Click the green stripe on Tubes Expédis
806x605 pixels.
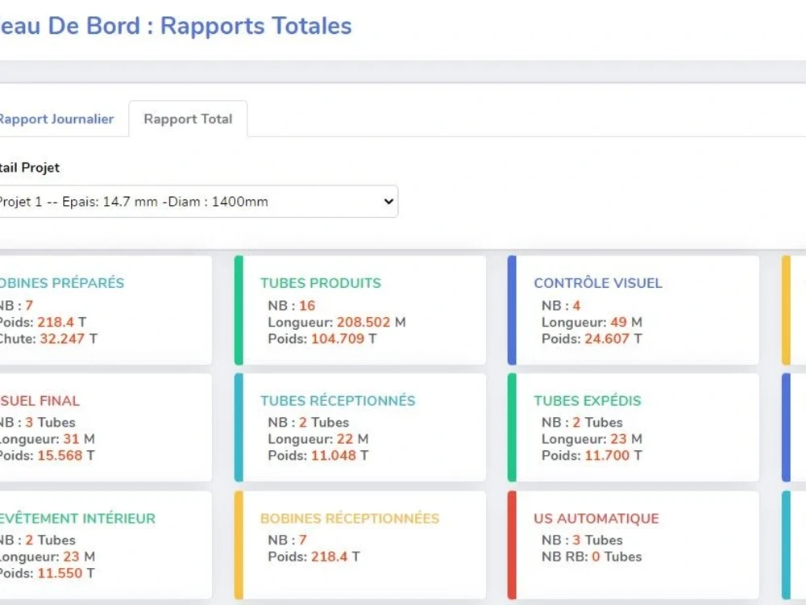512,428
